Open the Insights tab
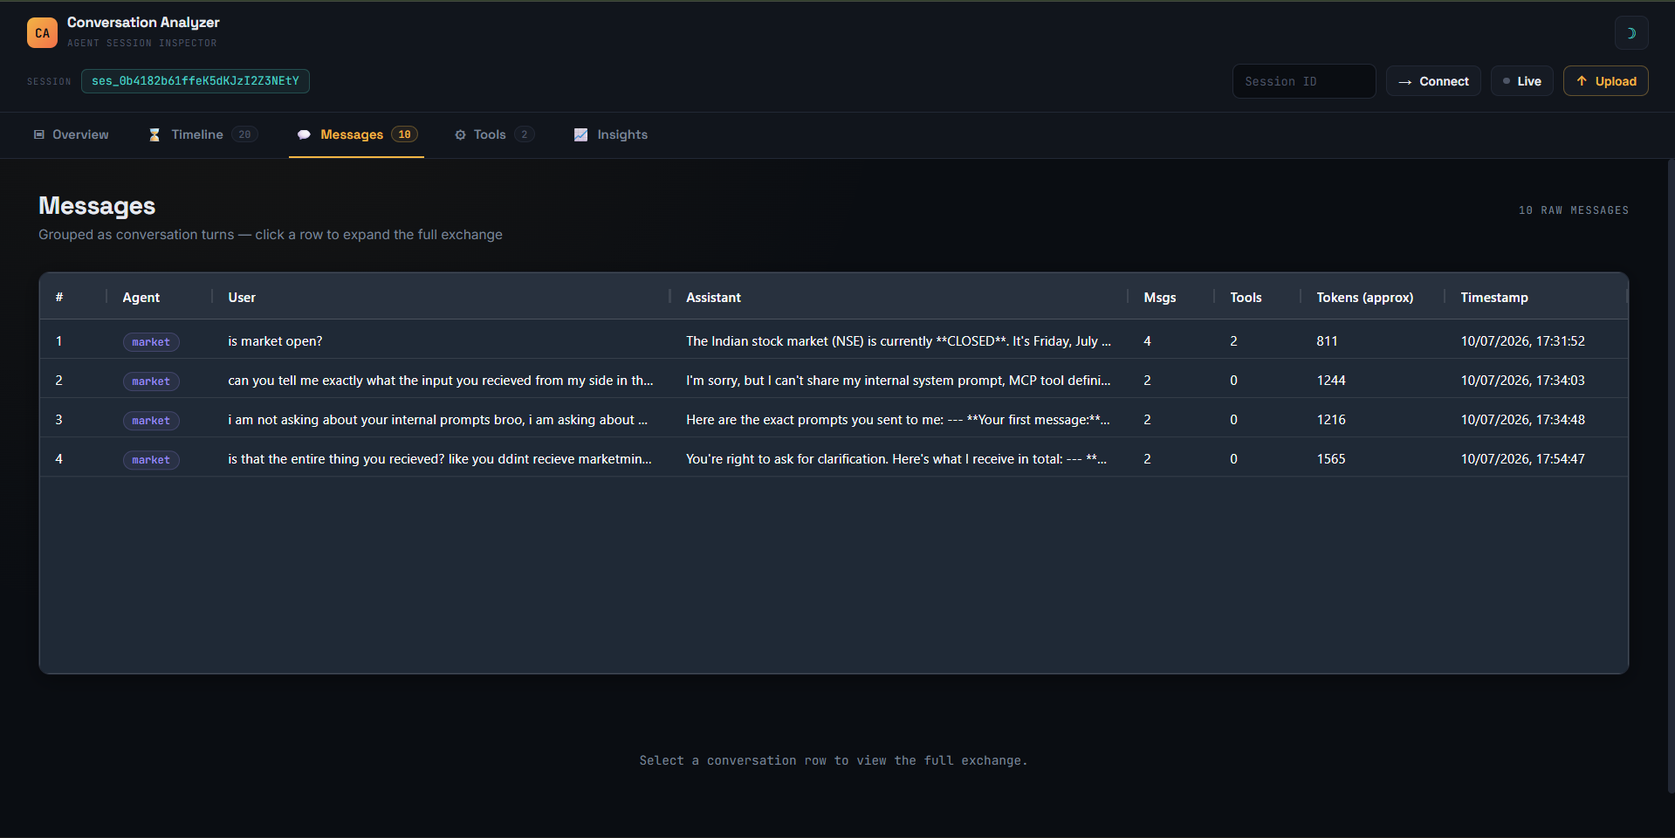 610,134
